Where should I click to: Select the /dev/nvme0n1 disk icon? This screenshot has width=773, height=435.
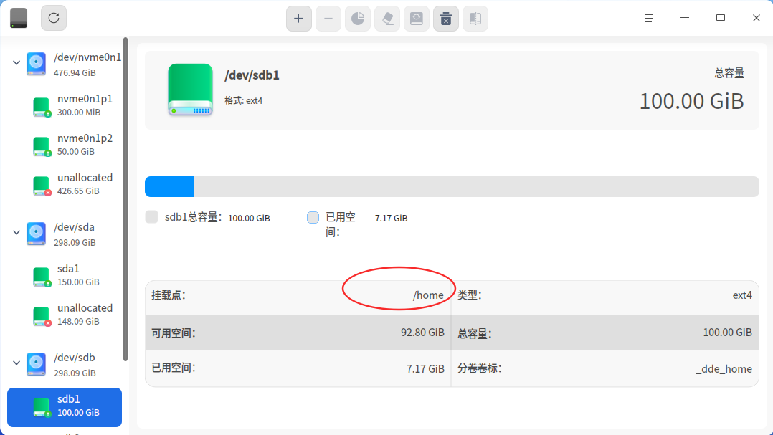pos(36,64)
